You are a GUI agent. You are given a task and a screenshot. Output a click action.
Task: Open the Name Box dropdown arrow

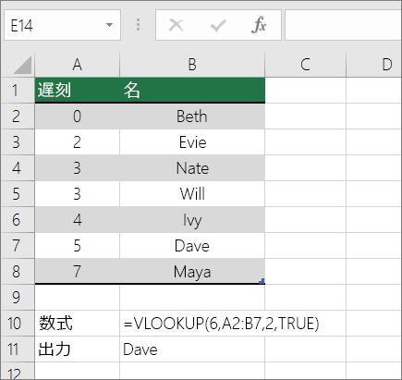[x=109, y=25]
